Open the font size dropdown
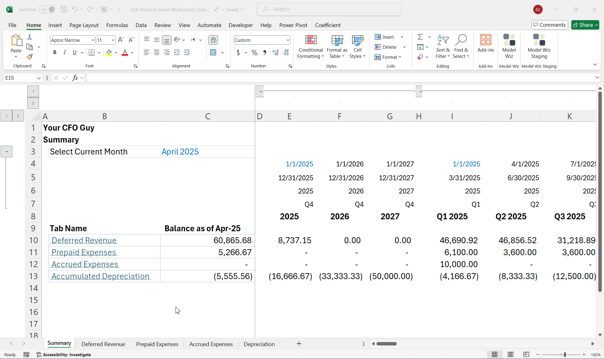 tap(113, 40)
